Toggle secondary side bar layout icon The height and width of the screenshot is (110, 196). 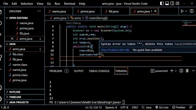coord(172,3)
